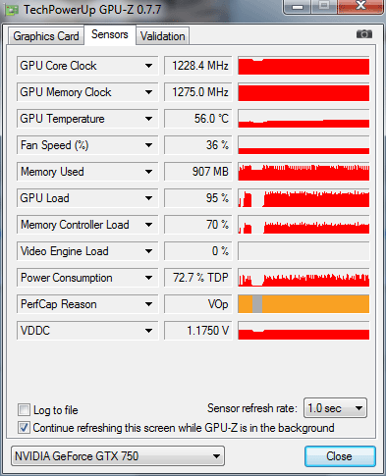Open the Sensor refresh rate combo box
Image resolution: width=386 pixels, height=476 pixels.
(335, 408)
